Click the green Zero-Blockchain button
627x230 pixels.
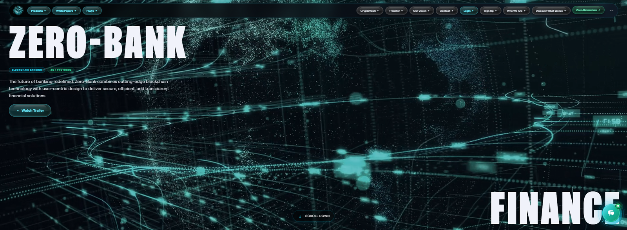point(588,10)
